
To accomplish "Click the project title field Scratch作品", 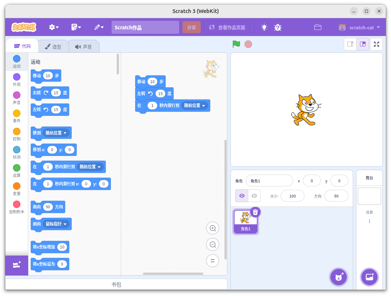I will tap(145, 27).
